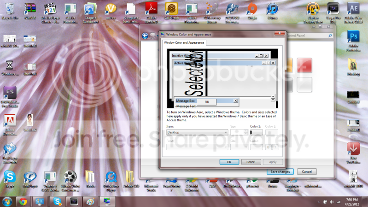Screen dimensions: 368x207
Task: Open Skype desktop shortcut
Action: (10, 179)
